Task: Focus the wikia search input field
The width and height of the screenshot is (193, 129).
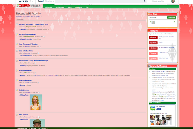Action: (99, 1)
